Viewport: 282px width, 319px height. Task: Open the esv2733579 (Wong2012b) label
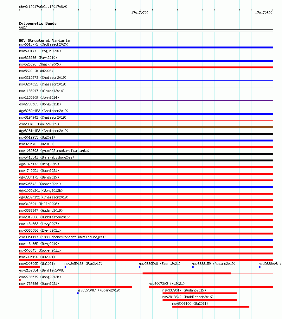tap(40, 277)
